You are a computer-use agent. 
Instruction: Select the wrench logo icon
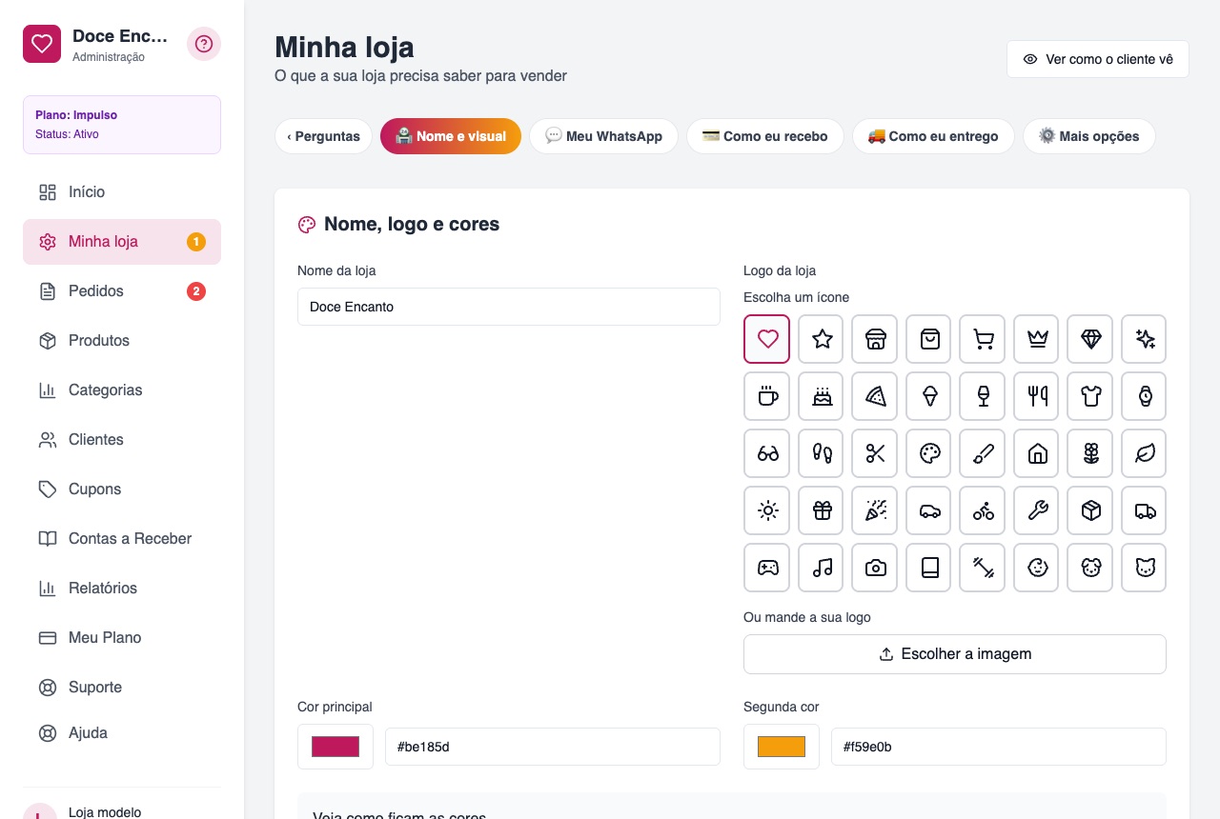coord(1037,510)
